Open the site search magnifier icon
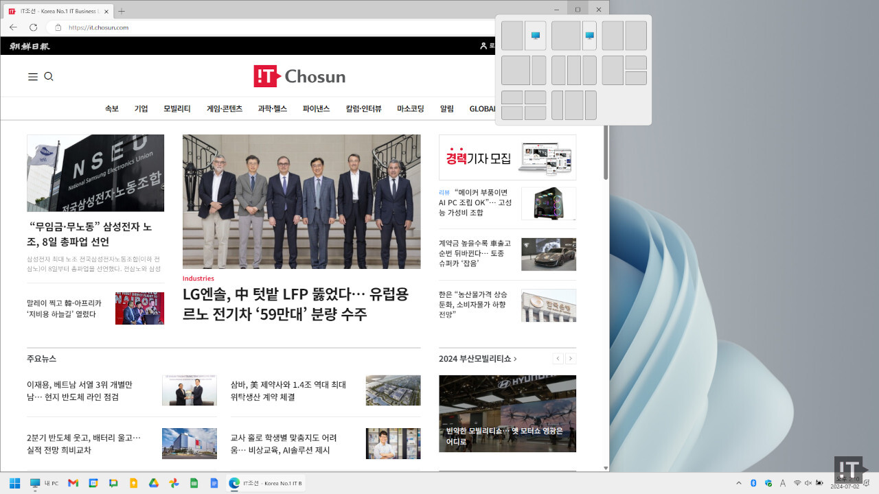Screen dimensions: 879x494 coord(49,77)
